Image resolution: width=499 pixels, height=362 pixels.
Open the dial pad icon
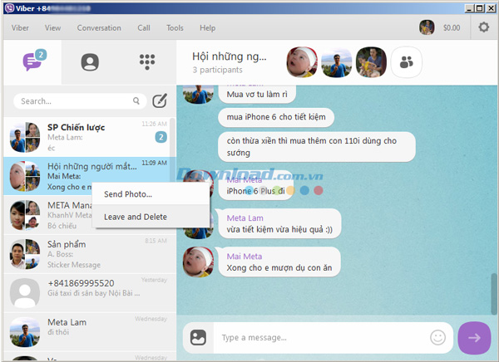147,61
